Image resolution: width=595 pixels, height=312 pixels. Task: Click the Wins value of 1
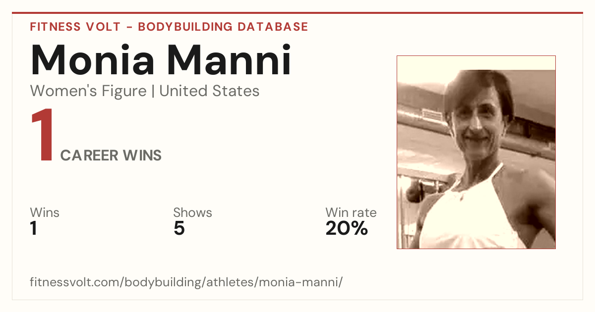click(x=34, y=229)
